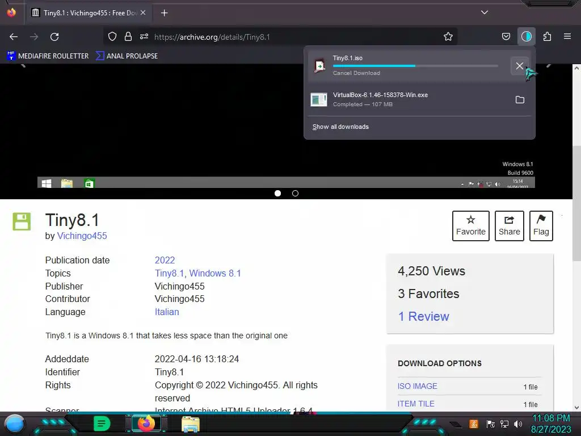The height and width of the screenshot is (436, 581).
Task: Open the tracking protection shield icon
Action: pos(112,36)
